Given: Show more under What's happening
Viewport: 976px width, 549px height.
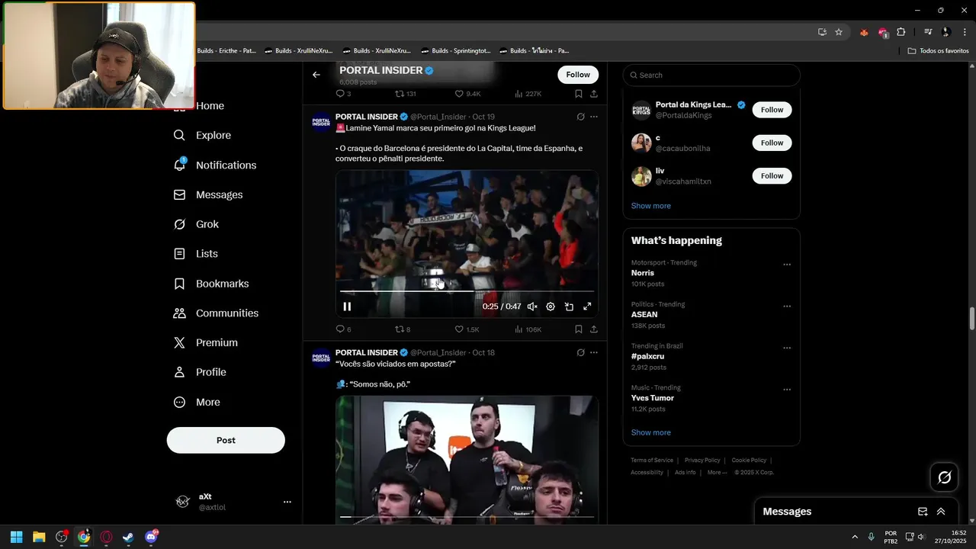Looking at the screenshot, I should [x=650, y=432].
